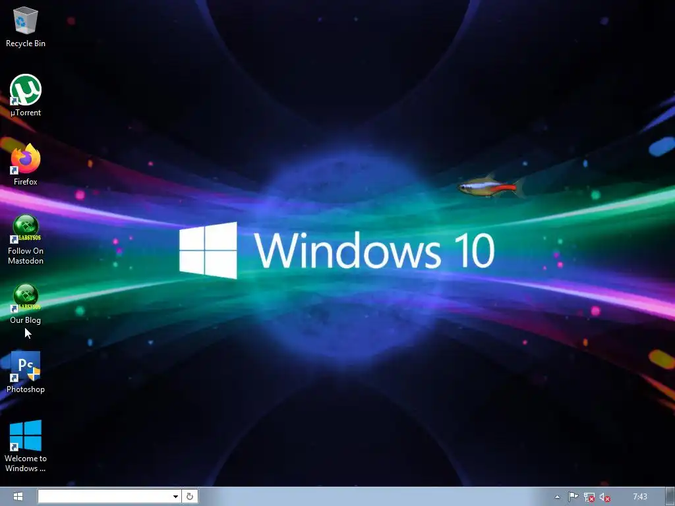Click the taskbar address refresh button

coord(190,497)
